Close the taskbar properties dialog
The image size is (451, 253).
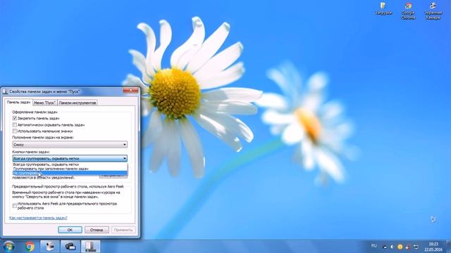(x=130, y=91)
